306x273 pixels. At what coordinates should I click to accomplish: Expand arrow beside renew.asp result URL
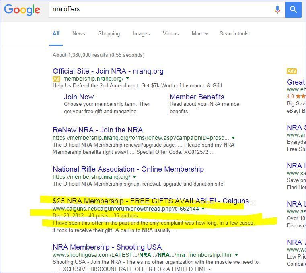pos(233,138)
